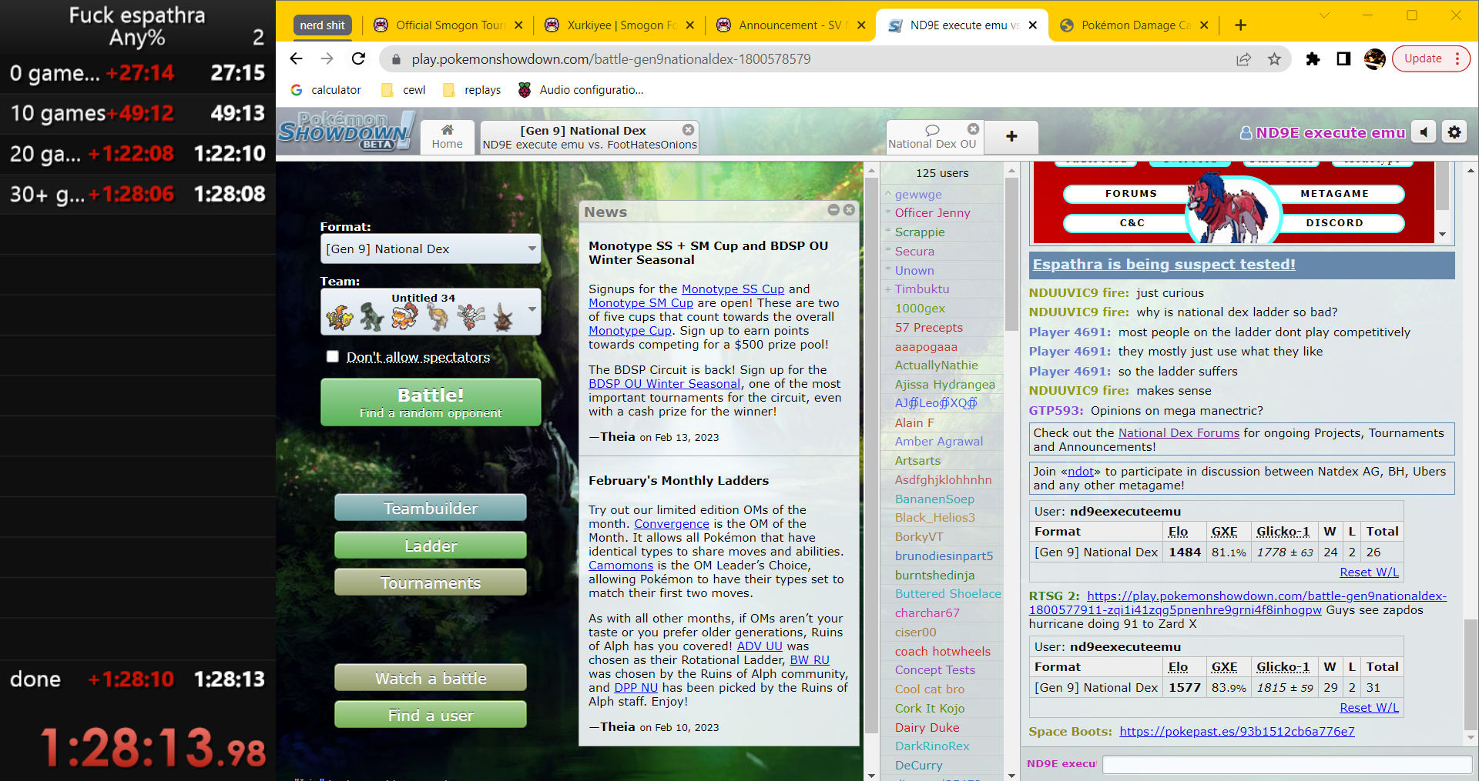This screenshot has width=1479, height=781.
Task: Close the Xurkiyee Smogon Forums tab
Action: 689,25
